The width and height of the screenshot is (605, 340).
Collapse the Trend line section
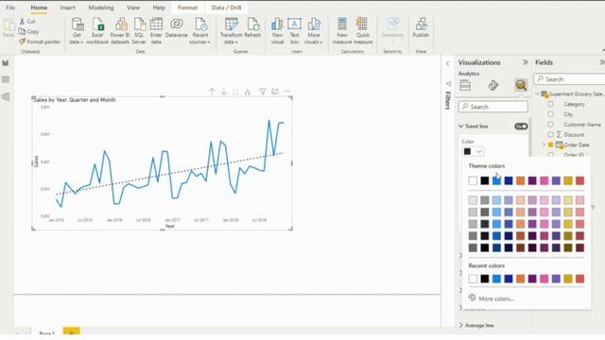point(460,126)
